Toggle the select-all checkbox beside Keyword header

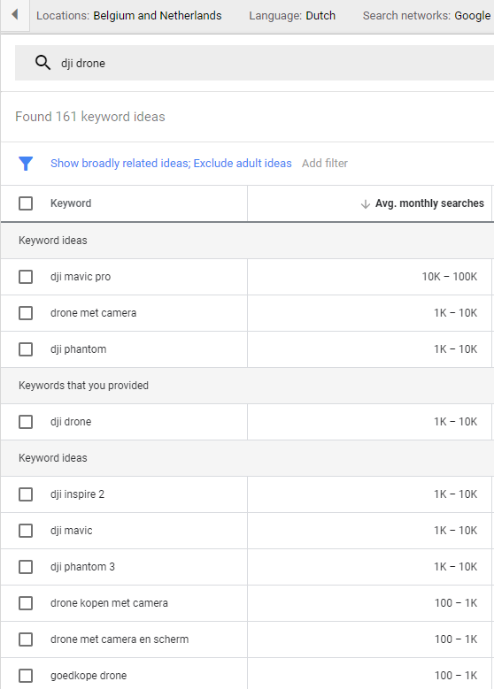coord(26,203)
